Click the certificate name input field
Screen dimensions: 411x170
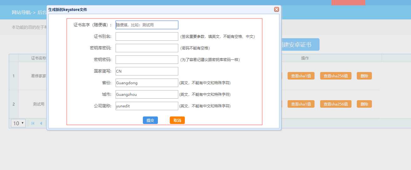click(x=147, y=25)
